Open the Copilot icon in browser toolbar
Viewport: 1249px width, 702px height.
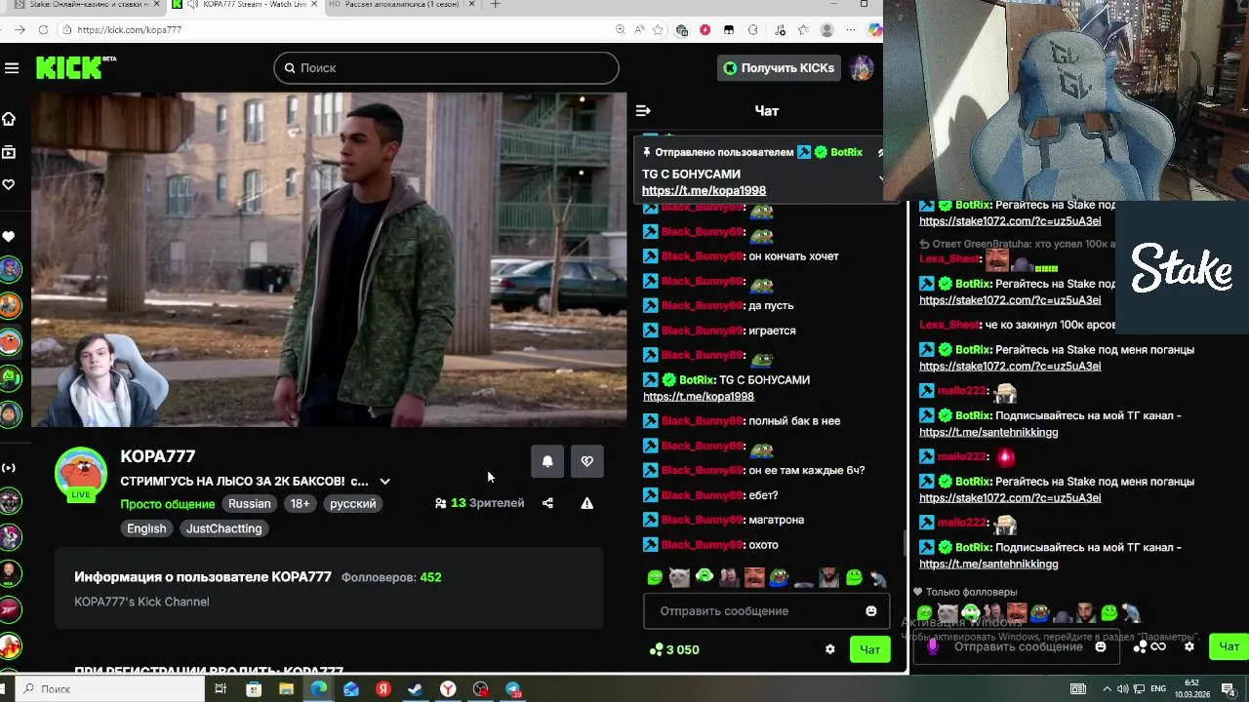tap(875, 30)
